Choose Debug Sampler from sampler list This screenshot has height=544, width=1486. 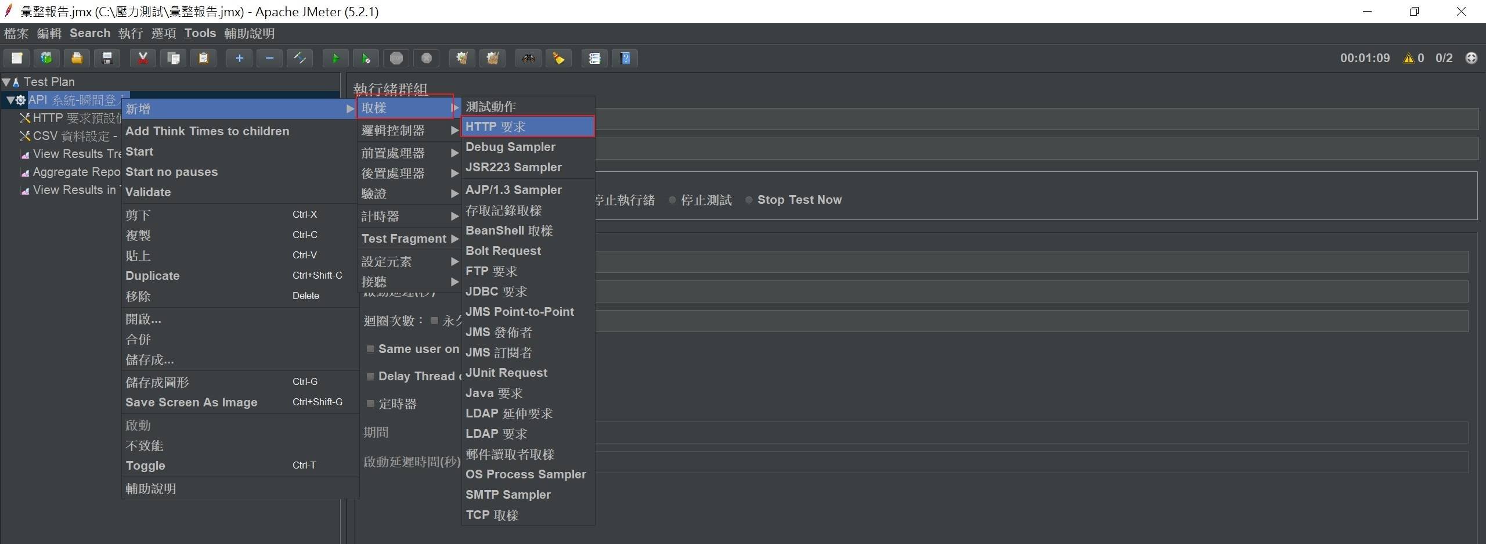[x=528, y=147]
